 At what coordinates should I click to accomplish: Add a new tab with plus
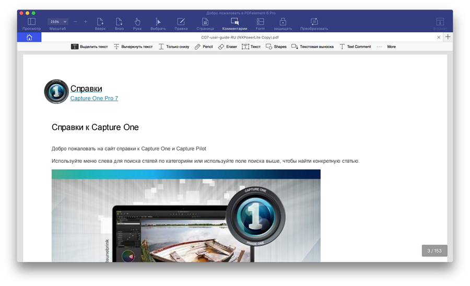tap(448, 37)
